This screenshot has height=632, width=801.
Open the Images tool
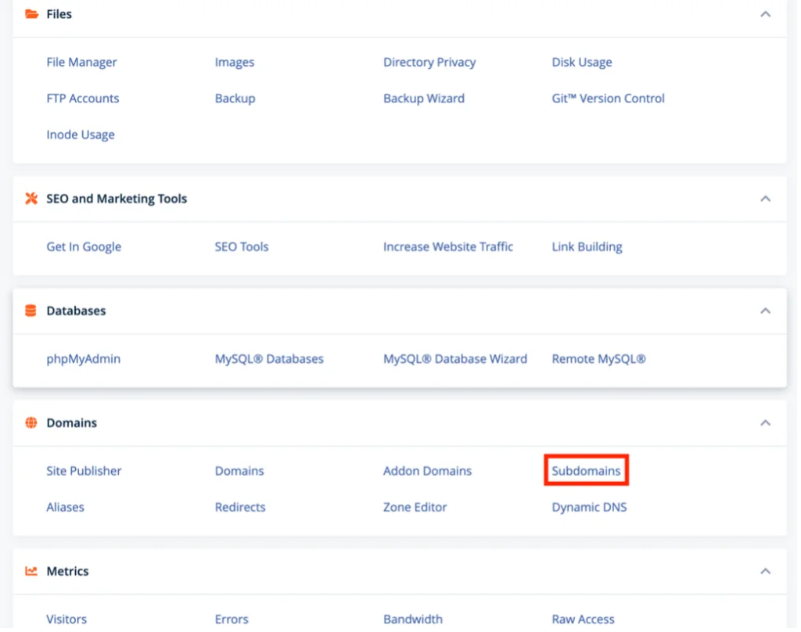235,63
